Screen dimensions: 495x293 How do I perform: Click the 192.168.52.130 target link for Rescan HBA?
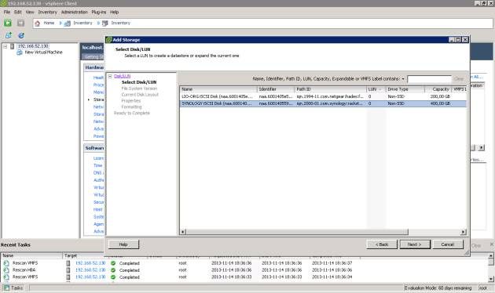coord(90,270)
